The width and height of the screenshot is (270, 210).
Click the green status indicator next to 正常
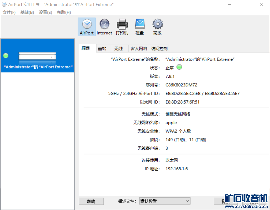point(179,67)
